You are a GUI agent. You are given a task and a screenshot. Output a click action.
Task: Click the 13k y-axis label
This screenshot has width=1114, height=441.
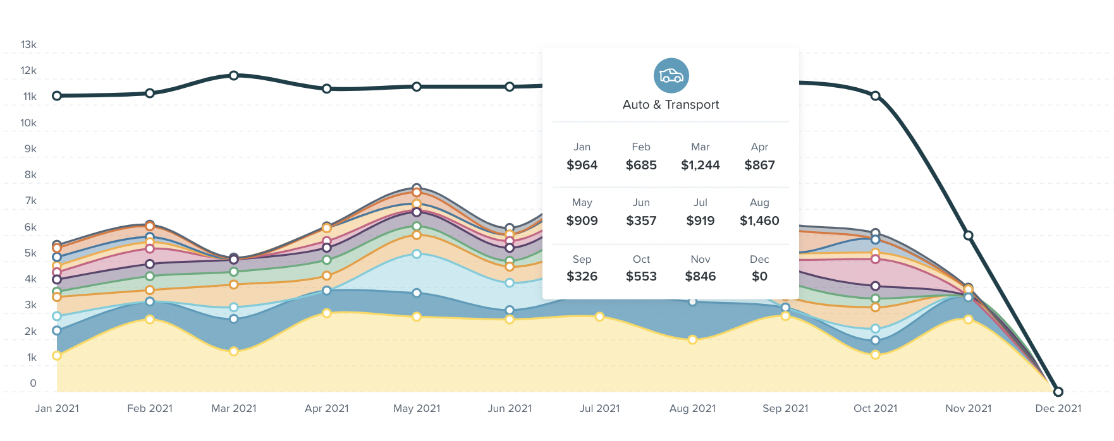point(29,45)
